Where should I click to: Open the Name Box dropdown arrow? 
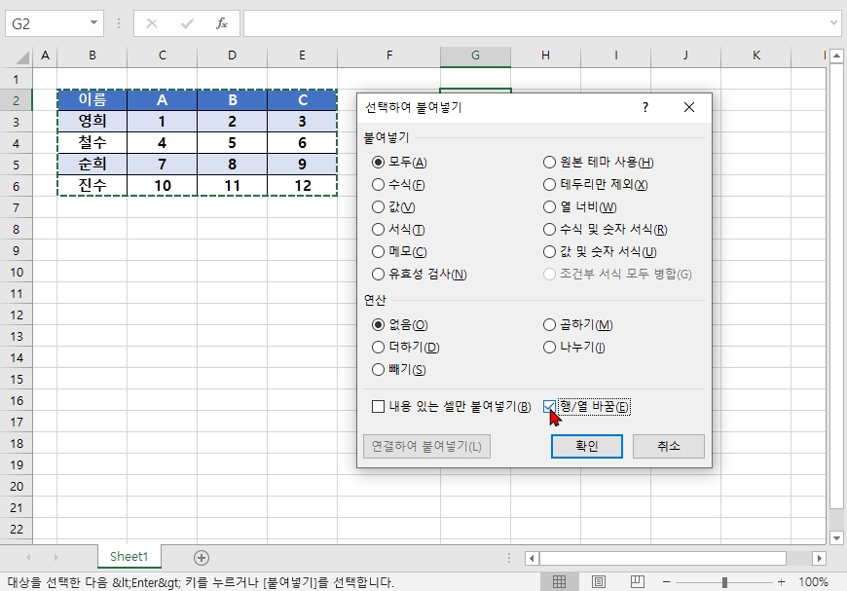[94, 22]
